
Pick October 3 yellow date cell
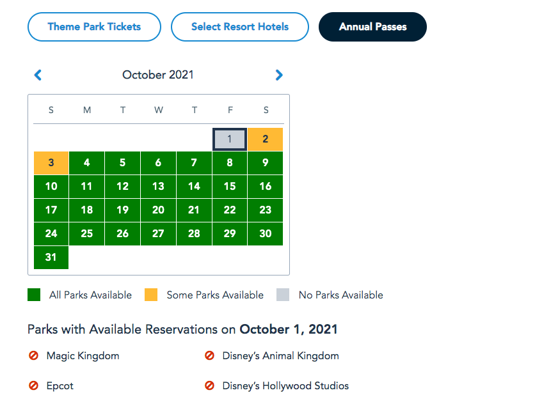[51, 163]
